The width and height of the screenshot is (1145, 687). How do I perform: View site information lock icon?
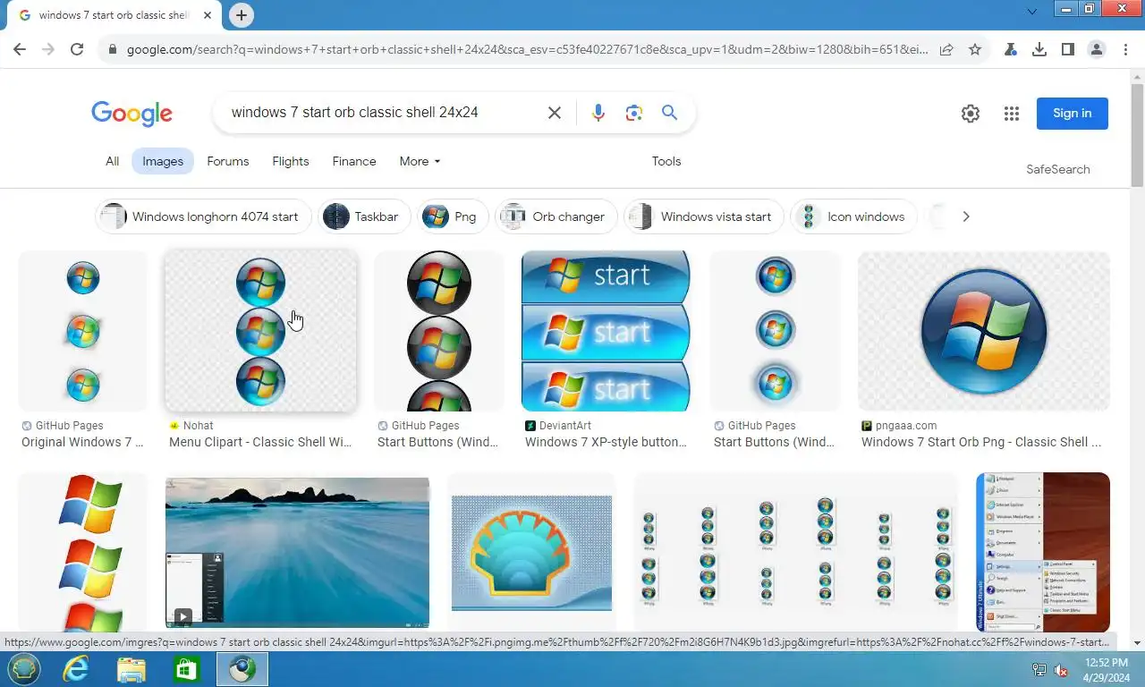pyautogui.click(x=112, y=50)
